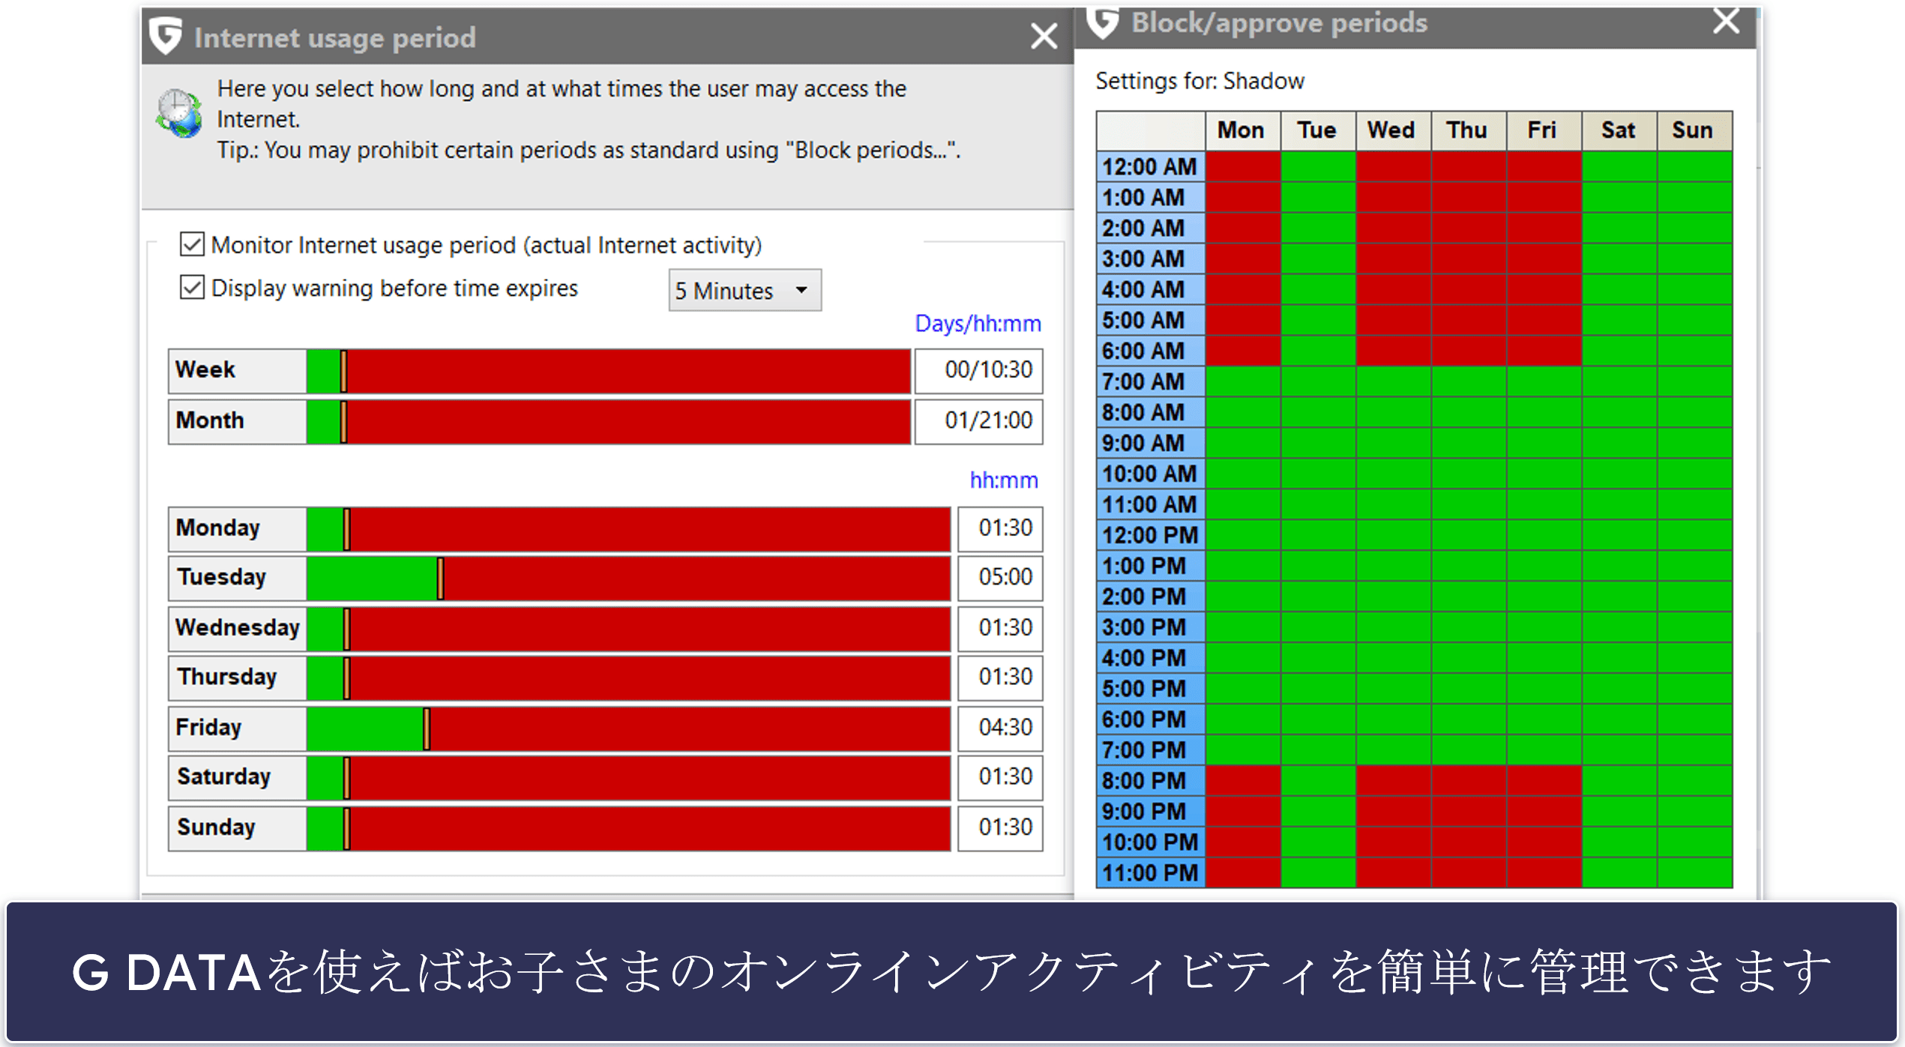Click the Wednesday usage slider handle

(x=346, y=629)
